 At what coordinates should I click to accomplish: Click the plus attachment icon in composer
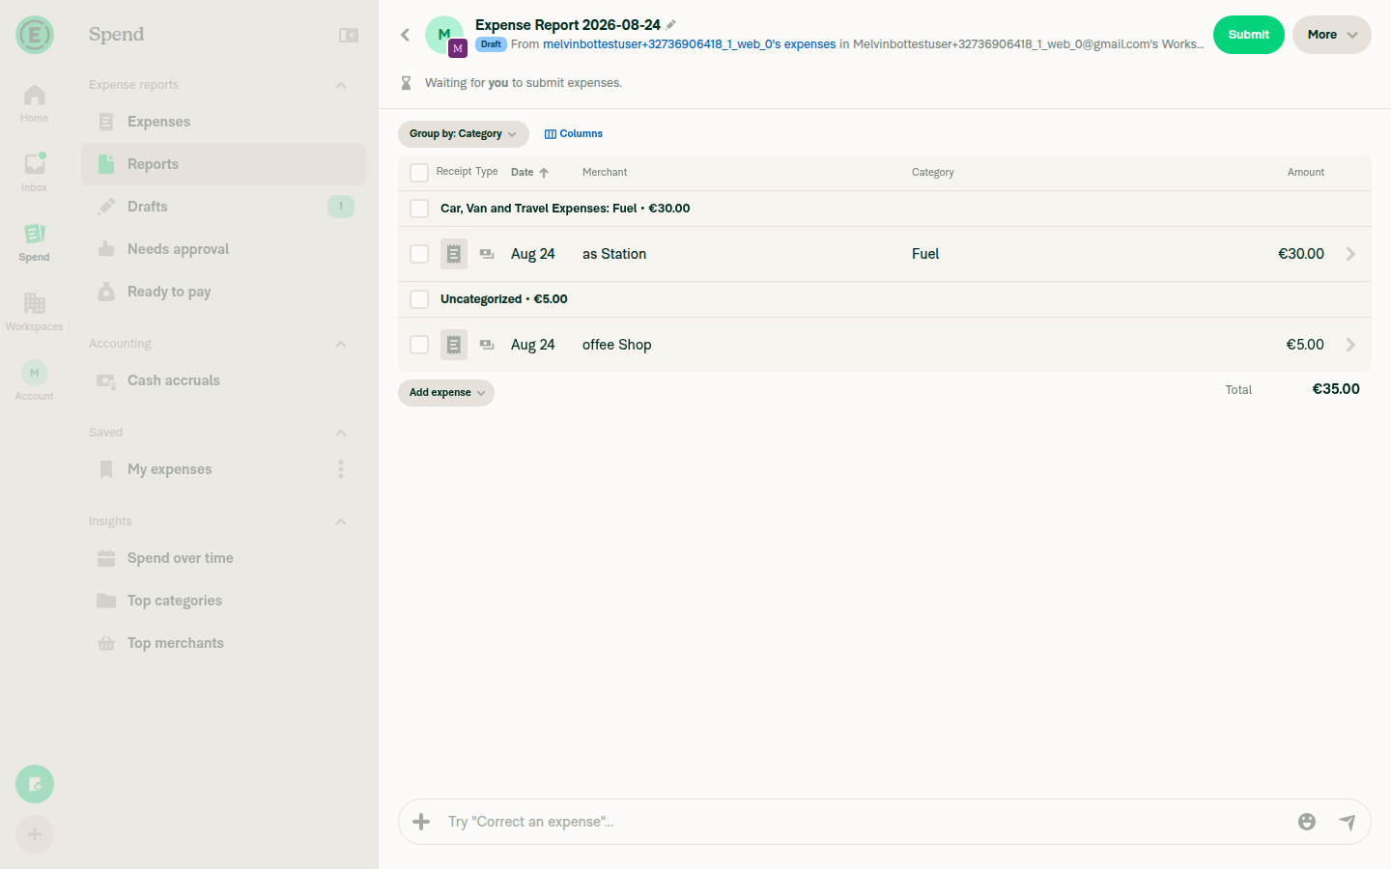(x=421, y=822)
